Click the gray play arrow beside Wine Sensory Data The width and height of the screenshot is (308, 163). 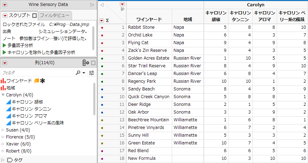coord(92,5)
